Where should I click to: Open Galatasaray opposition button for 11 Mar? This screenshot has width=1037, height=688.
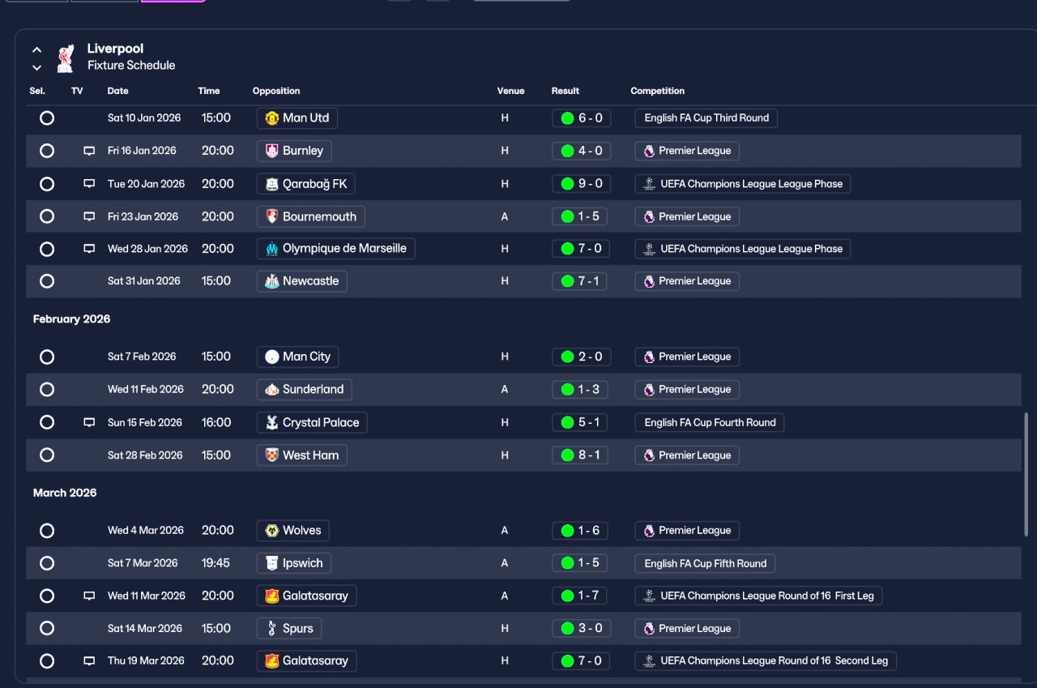point(306,596)
